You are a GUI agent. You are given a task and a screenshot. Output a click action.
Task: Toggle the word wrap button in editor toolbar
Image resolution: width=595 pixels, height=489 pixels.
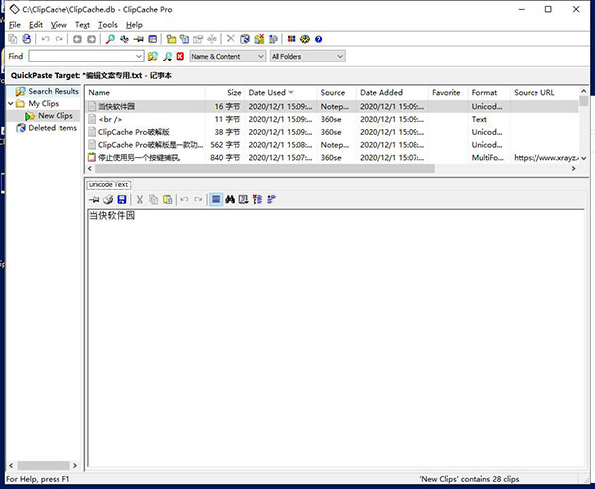coord(216,199)
